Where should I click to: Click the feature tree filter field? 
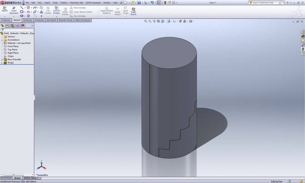point(17,30)
